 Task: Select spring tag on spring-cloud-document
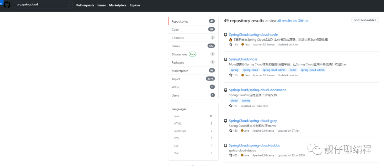(246, 101)
